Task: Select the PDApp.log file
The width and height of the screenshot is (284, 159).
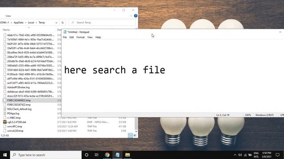Action: coord(13,114)
